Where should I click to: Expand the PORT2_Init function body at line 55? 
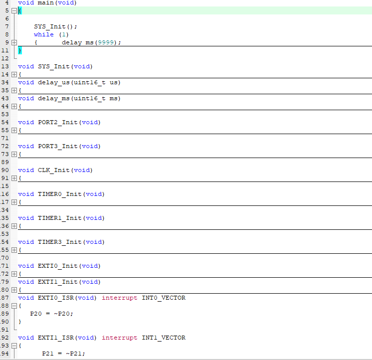[14, 130]
